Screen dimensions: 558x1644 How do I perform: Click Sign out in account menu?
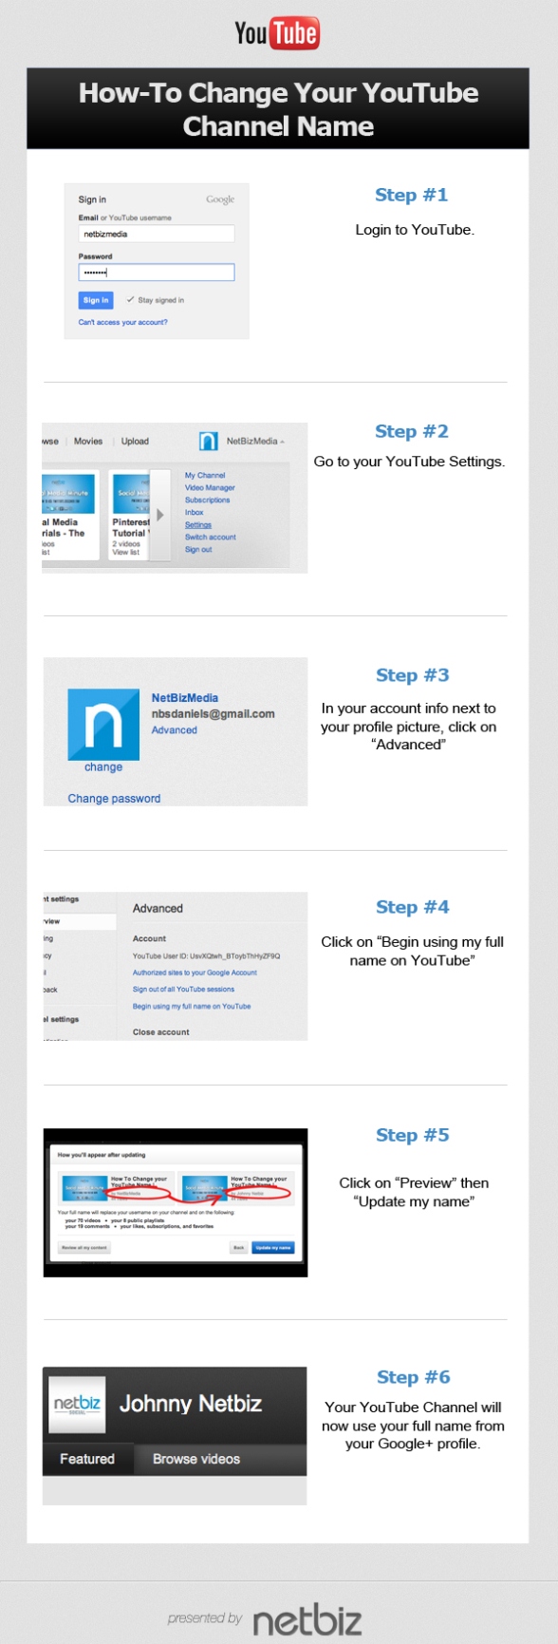[198, 549]
